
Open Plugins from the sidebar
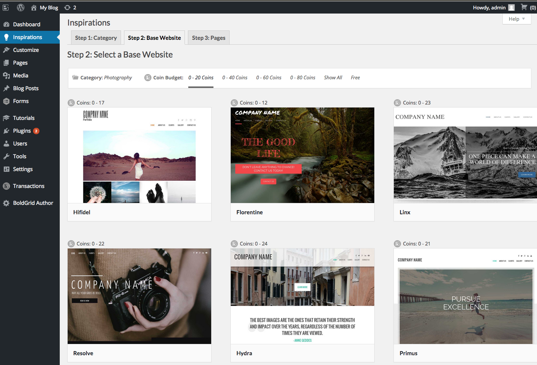tap(22, 131)
